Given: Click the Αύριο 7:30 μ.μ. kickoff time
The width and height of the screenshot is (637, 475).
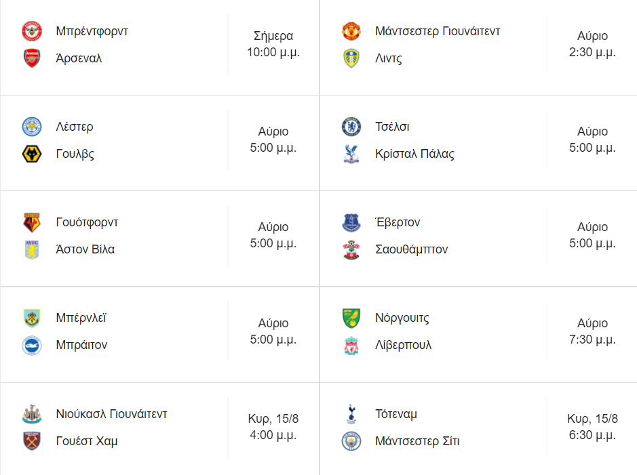Looking at the screenshot, I should point(593,331).
